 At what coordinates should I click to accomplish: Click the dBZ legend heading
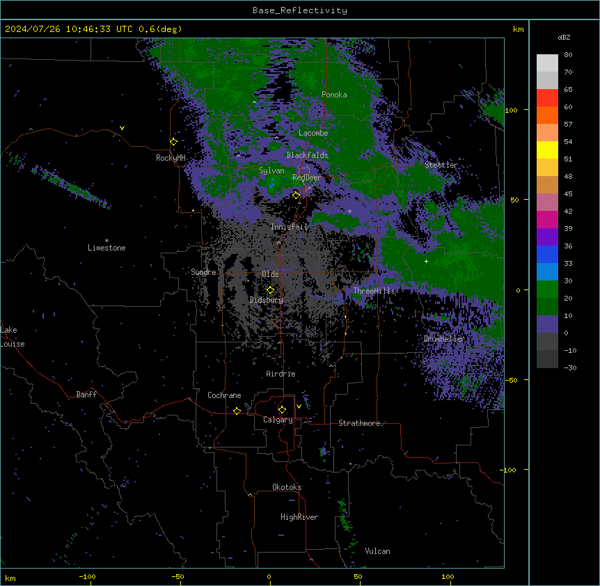(x=564, y=37)
